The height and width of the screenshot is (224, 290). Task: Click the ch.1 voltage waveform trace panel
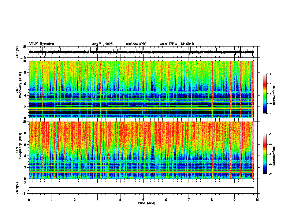coord(144,52)
